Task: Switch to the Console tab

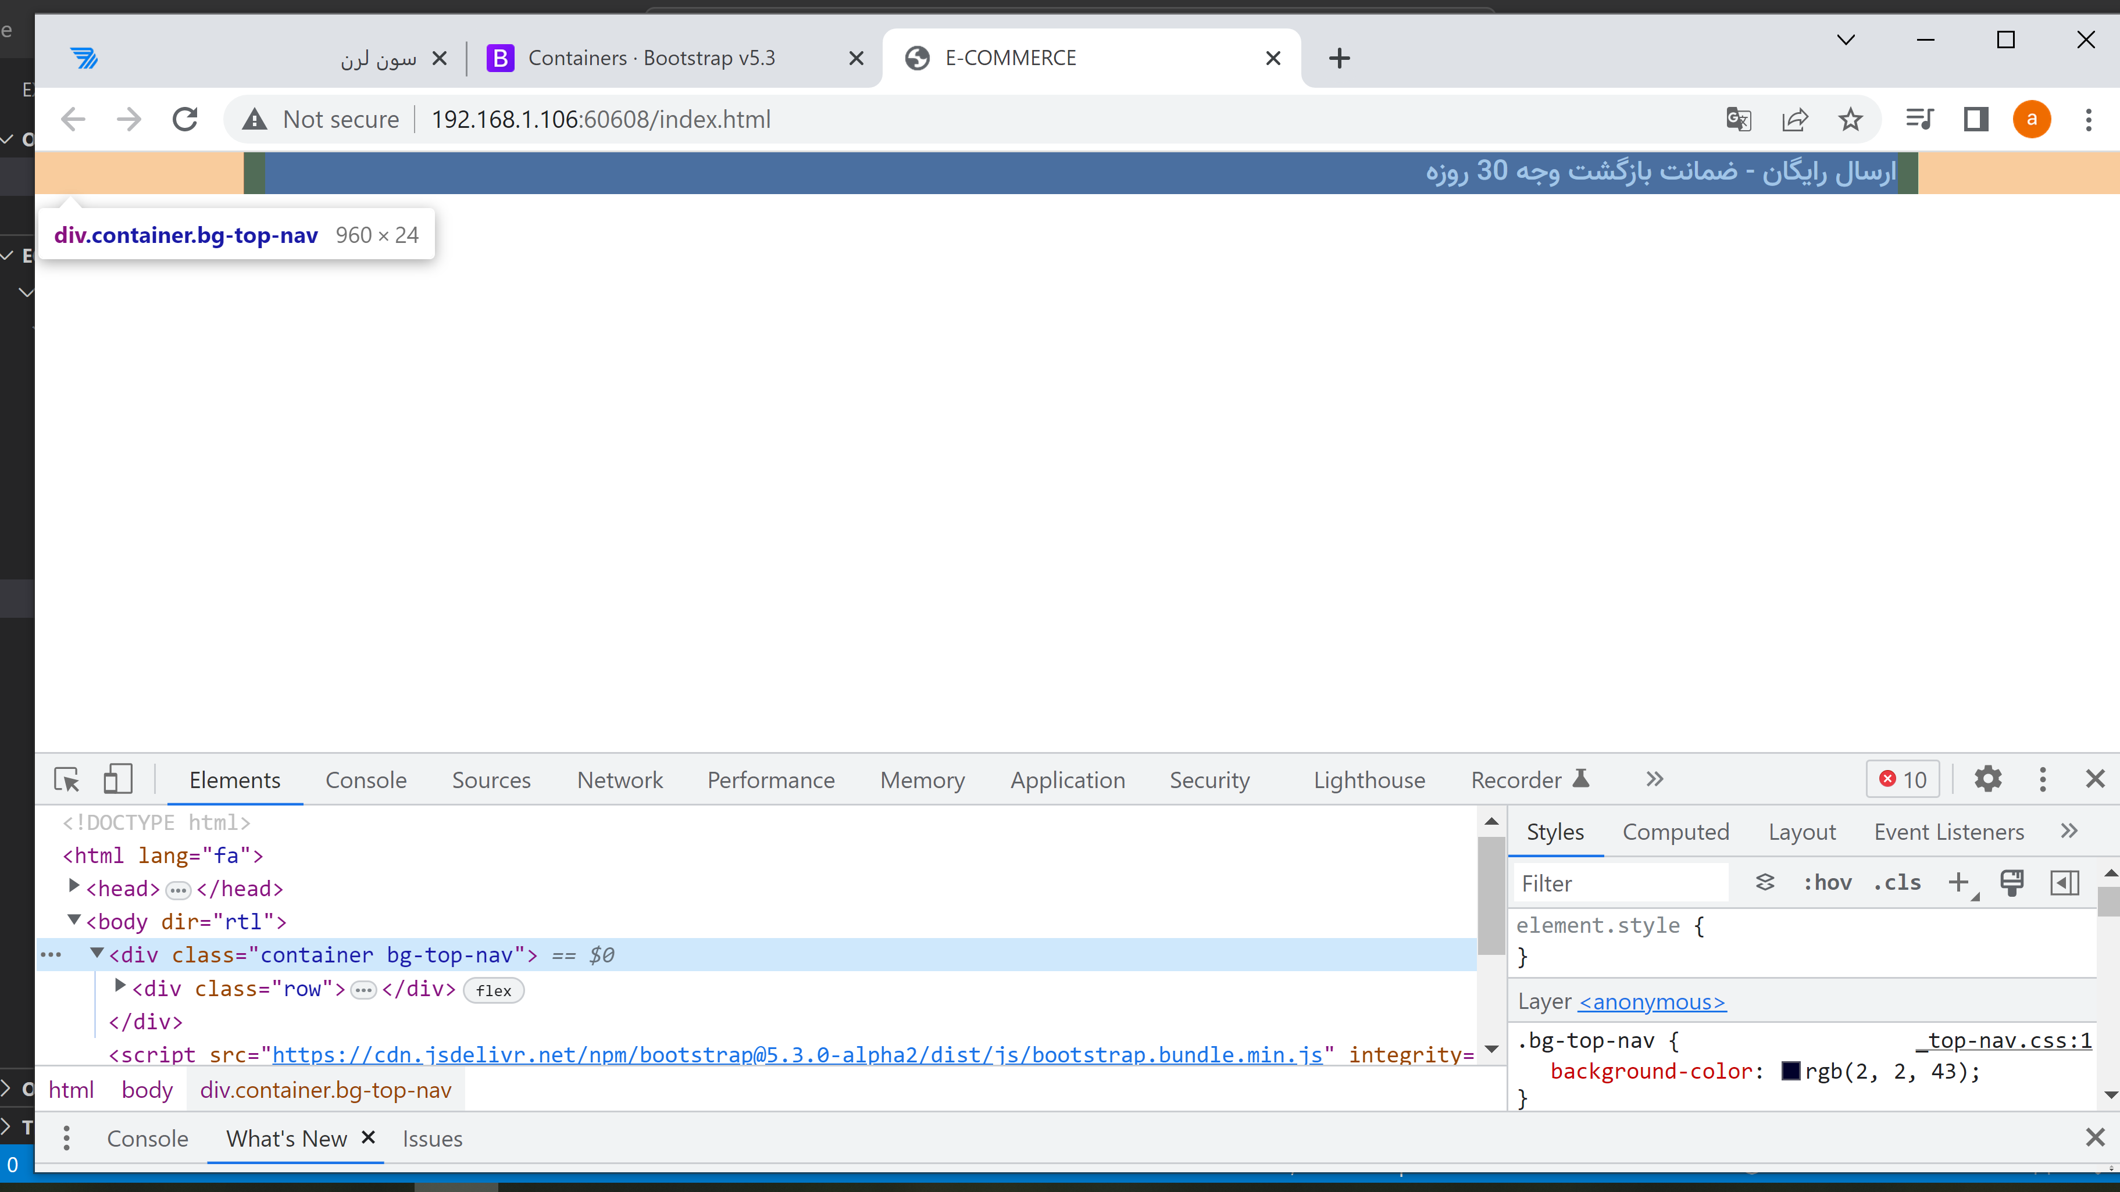Action: click(366, 779)
